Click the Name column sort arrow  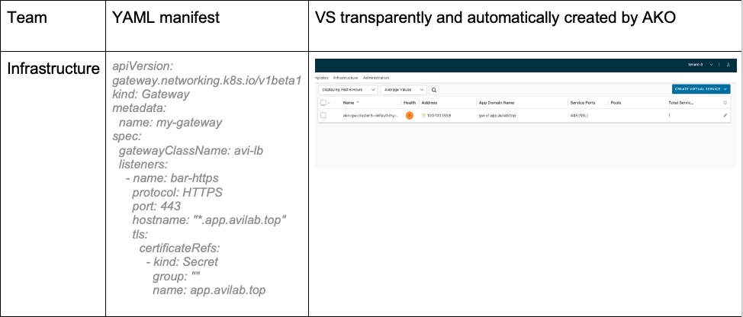click(x=358, y=102)
